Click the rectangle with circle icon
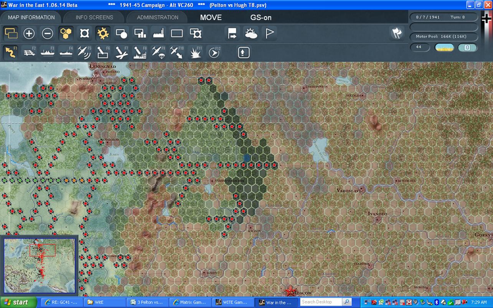The image size is (493, 308). tap(121, 33)
